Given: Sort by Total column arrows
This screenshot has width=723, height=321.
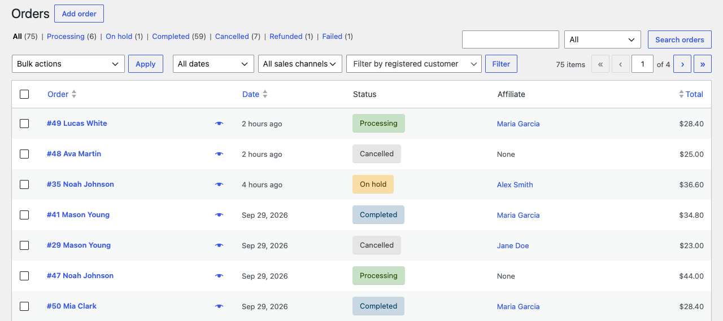Looking at the screenshot, I should pyautogui.click(x=681, y=94).
